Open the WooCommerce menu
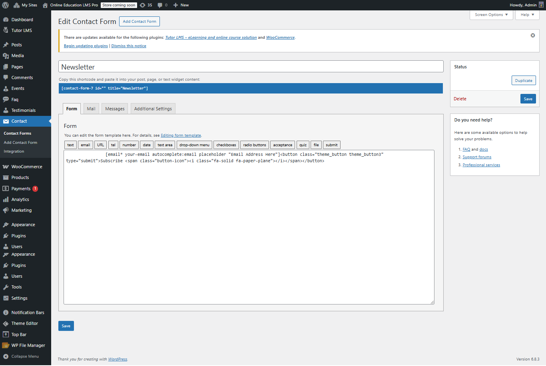546x366 pixels. coord(27,166)
